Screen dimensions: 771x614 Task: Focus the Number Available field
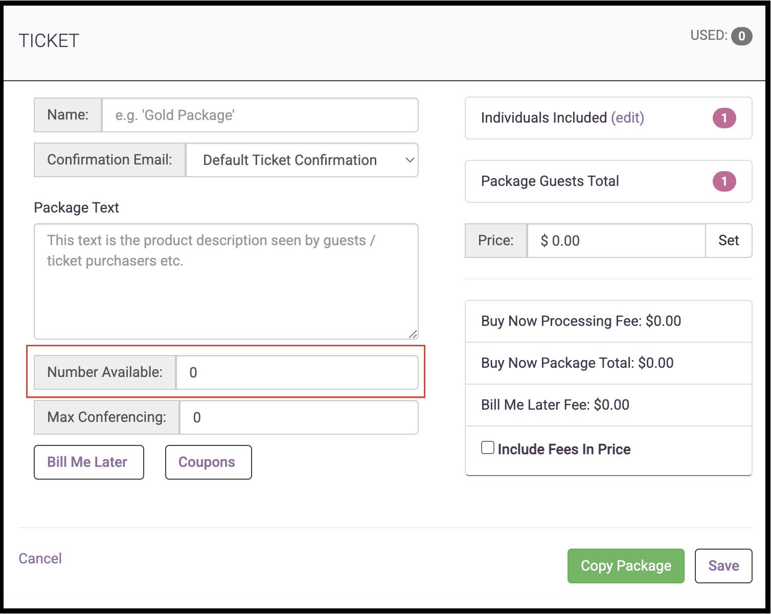[x=297, y=372]
